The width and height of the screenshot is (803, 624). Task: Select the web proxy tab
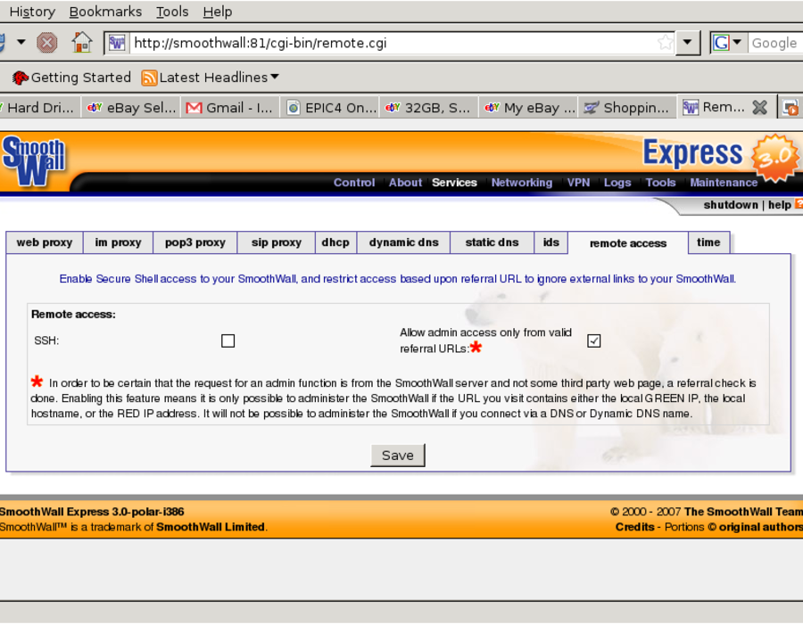point(45,242)
